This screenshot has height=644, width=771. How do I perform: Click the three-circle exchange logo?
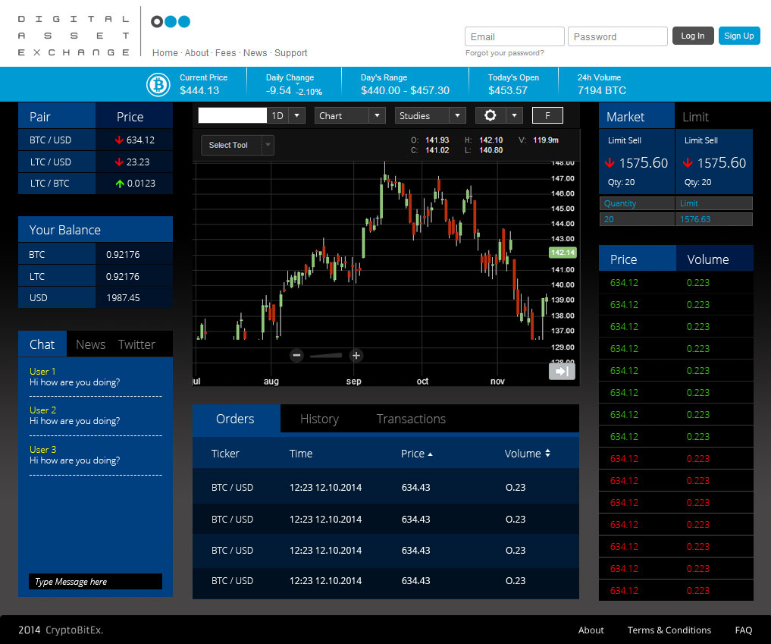click(x=171, y=22)
